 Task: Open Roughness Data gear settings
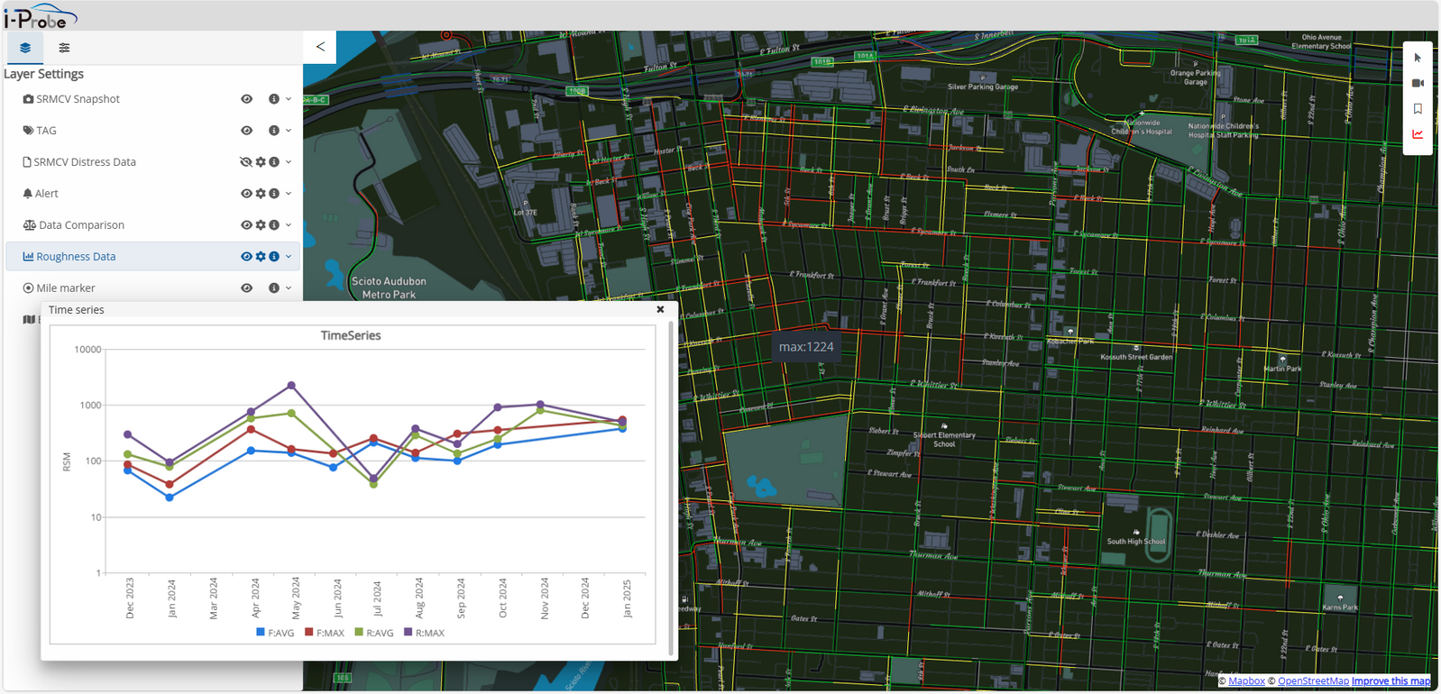261,257
